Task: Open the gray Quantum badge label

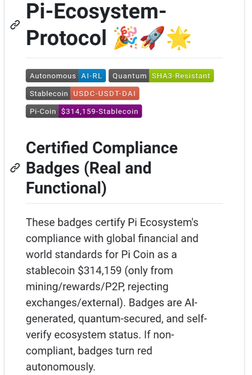Action: pyautogui.click(x=129, y=76)
